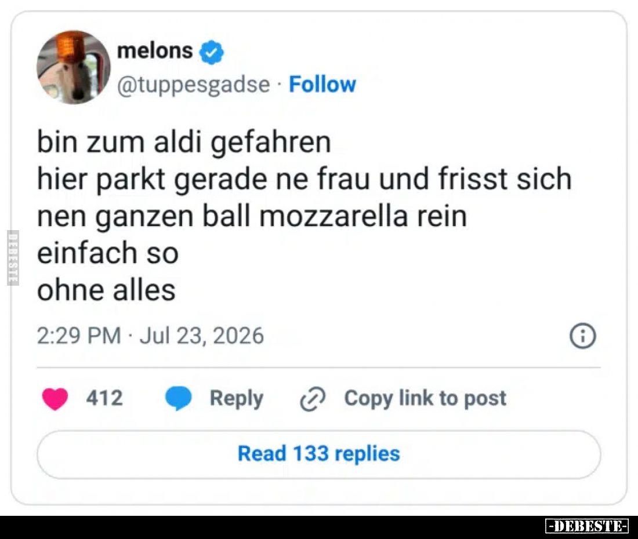This screenshot has width=638, height=539.
Task: Open the melons profile avatar picture
Action: [x=74, y=67]
